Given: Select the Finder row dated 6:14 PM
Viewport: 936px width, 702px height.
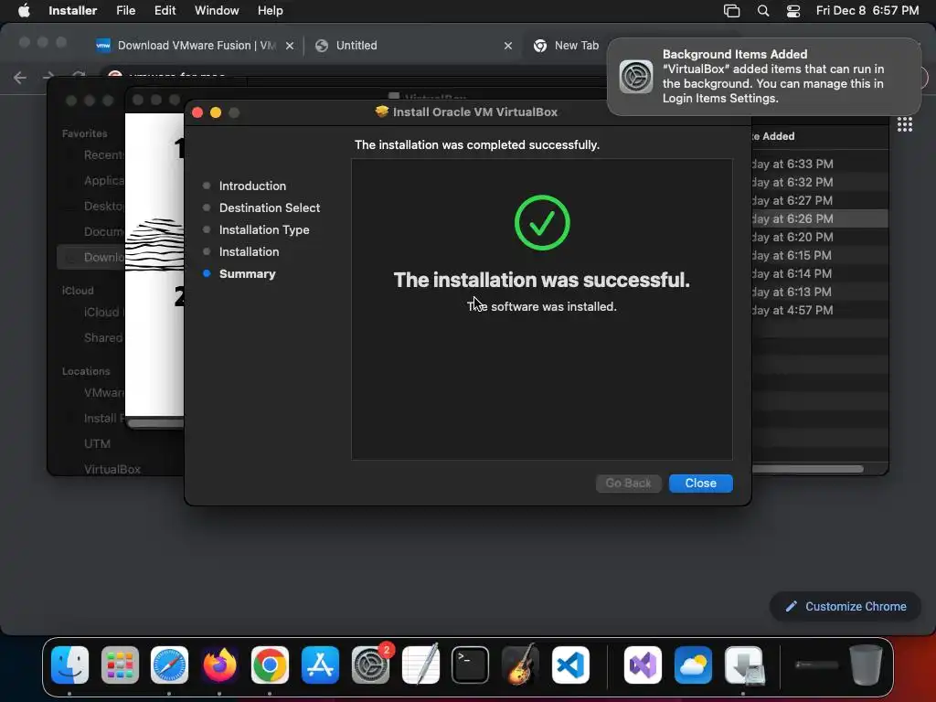Looking at the screenshot, I should click(820, 273).
